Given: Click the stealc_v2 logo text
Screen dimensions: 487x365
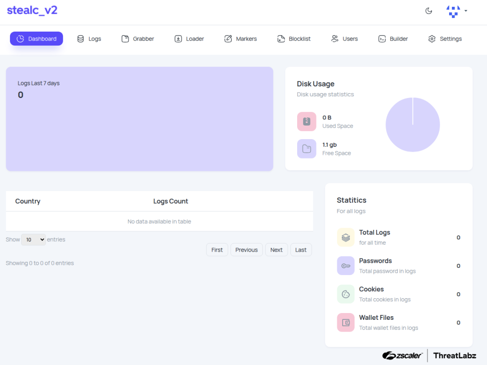Looking at the screenshot, I should pos(32,10).
